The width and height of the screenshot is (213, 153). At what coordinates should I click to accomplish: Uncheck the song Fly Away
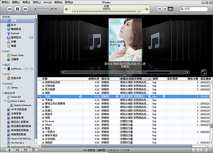43,121
